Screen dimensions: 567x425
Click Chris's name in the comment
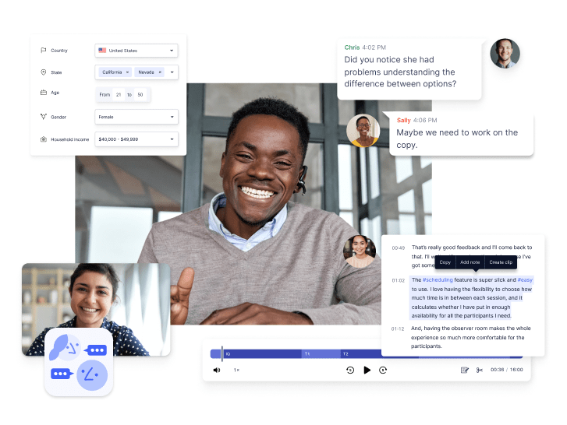[352, 47]
